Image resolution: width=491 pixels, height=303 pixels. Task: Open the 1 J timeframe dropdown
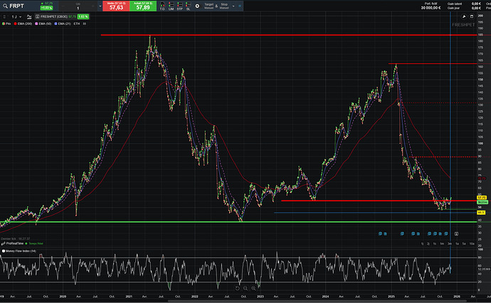point(18,16)
